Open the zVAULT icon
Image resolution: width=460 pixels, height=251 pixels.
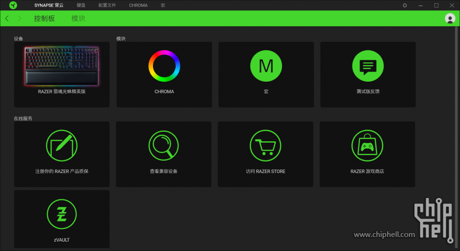pos(61,214)
